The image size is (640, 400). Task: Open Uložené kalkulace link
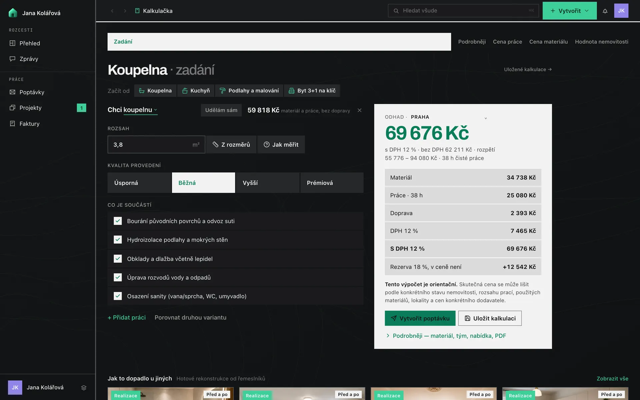coord(528,69)
